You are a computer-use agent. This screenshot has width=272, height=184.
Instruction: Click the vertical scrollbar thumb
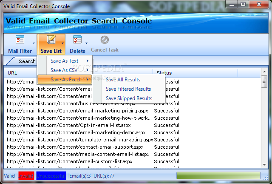[264, 81]
